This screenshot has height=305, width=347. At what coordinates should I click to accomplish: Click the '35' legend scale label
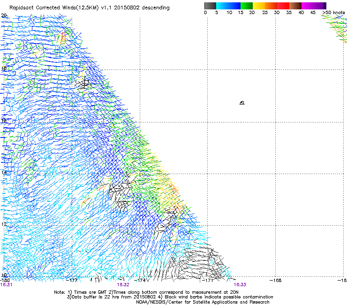click(x=289, y=13)
